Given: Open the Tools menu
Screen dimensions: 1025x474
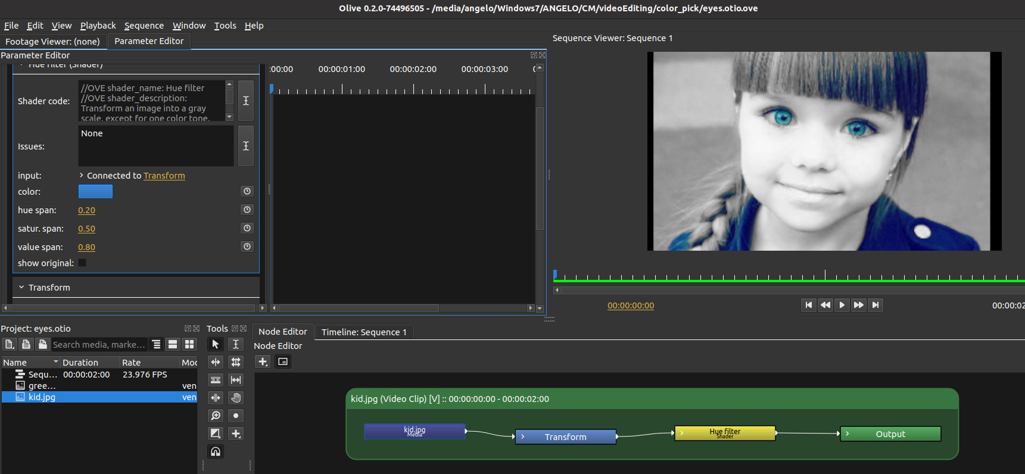Looking at the screenshot, I should point(225,26).
